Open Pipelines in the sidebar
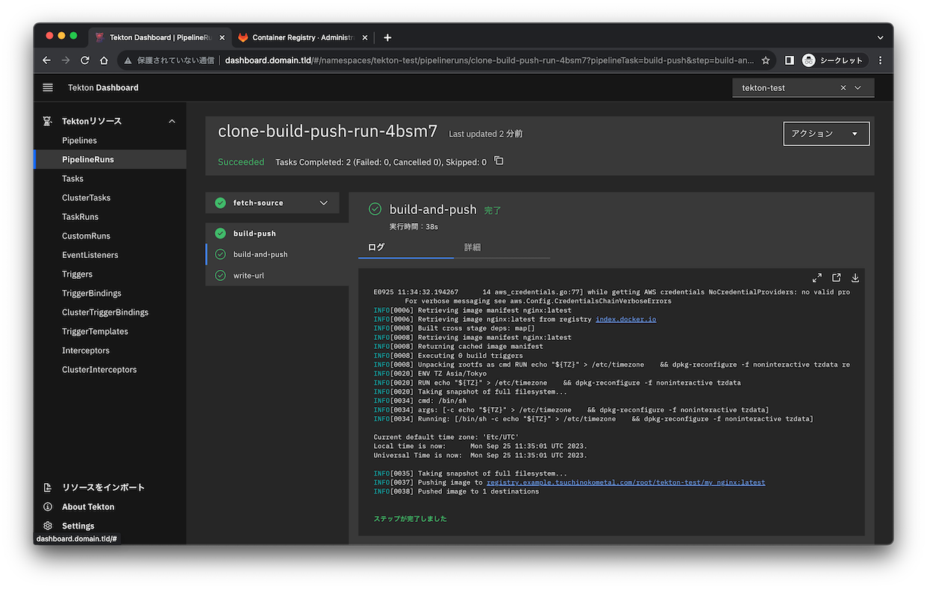This screenshot has height=589, width=927. 110,140
